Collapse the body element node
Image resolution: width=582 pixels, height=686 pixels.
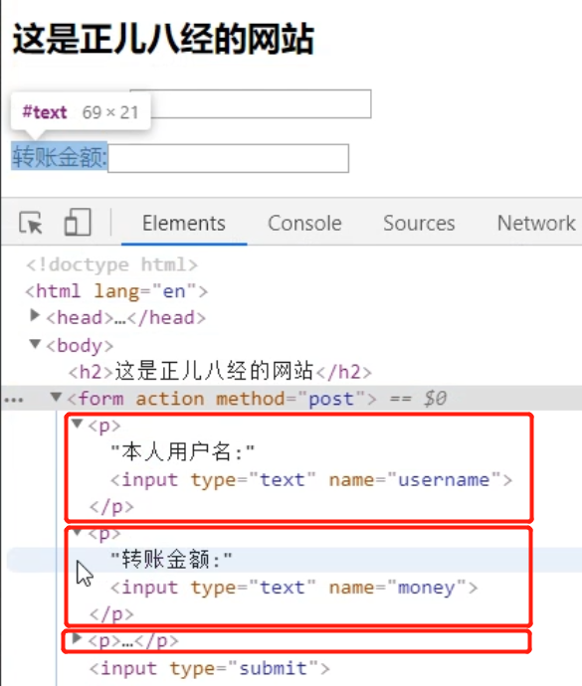tap(35, 344)
